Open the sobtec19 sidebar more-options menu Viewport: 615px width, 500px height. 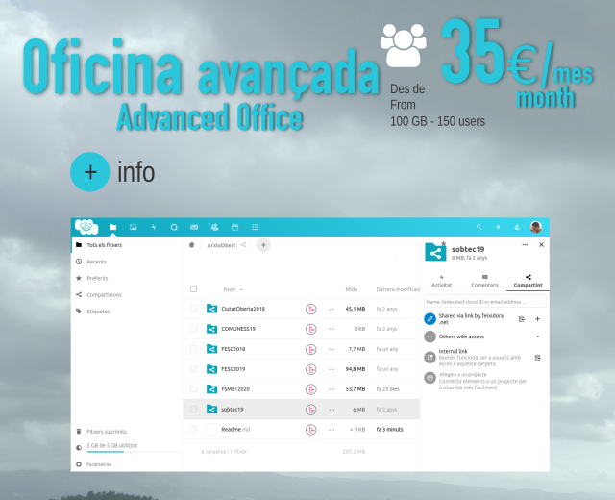pyautogui.click(x=525, y=245)
